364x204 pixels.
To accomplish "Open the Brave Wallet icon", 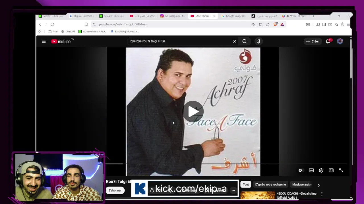I will 330,24.
